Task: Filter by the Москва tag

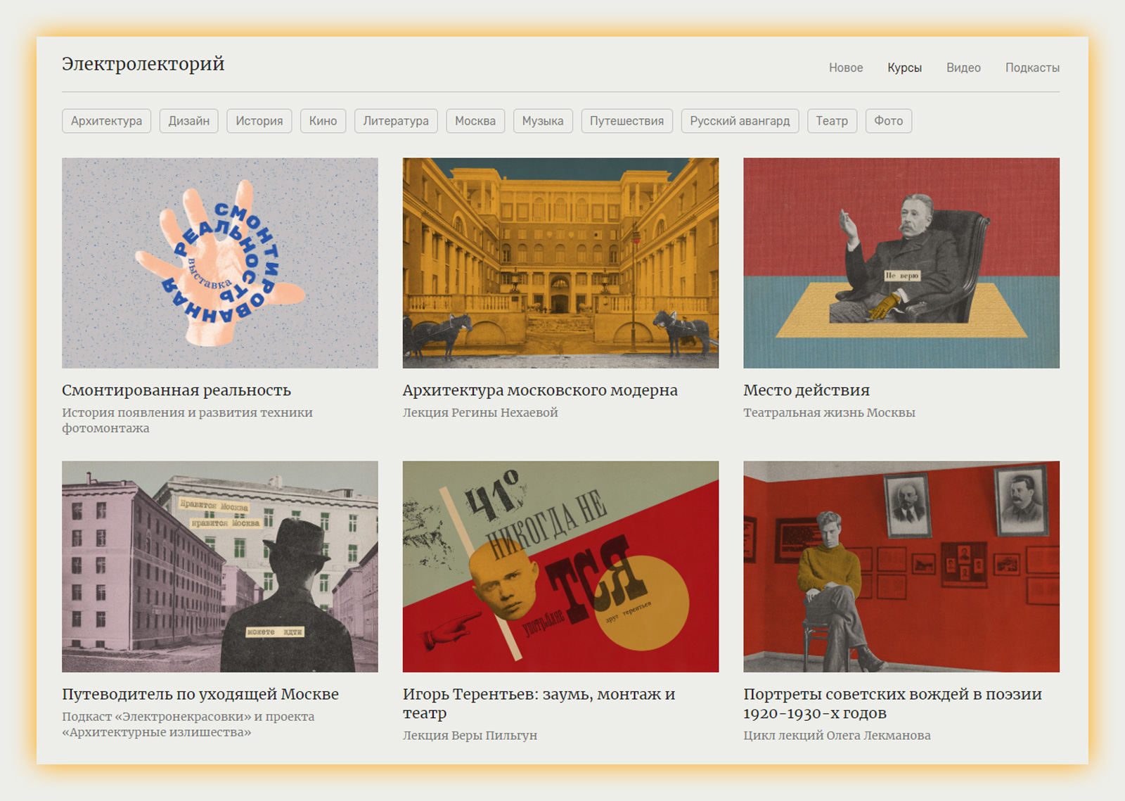Action: (x=475, y=121)
